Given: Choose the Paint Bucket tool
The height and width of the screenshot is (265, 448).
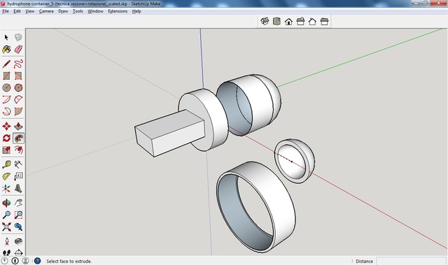Looking at the screenshot, I should pos(6,50).
